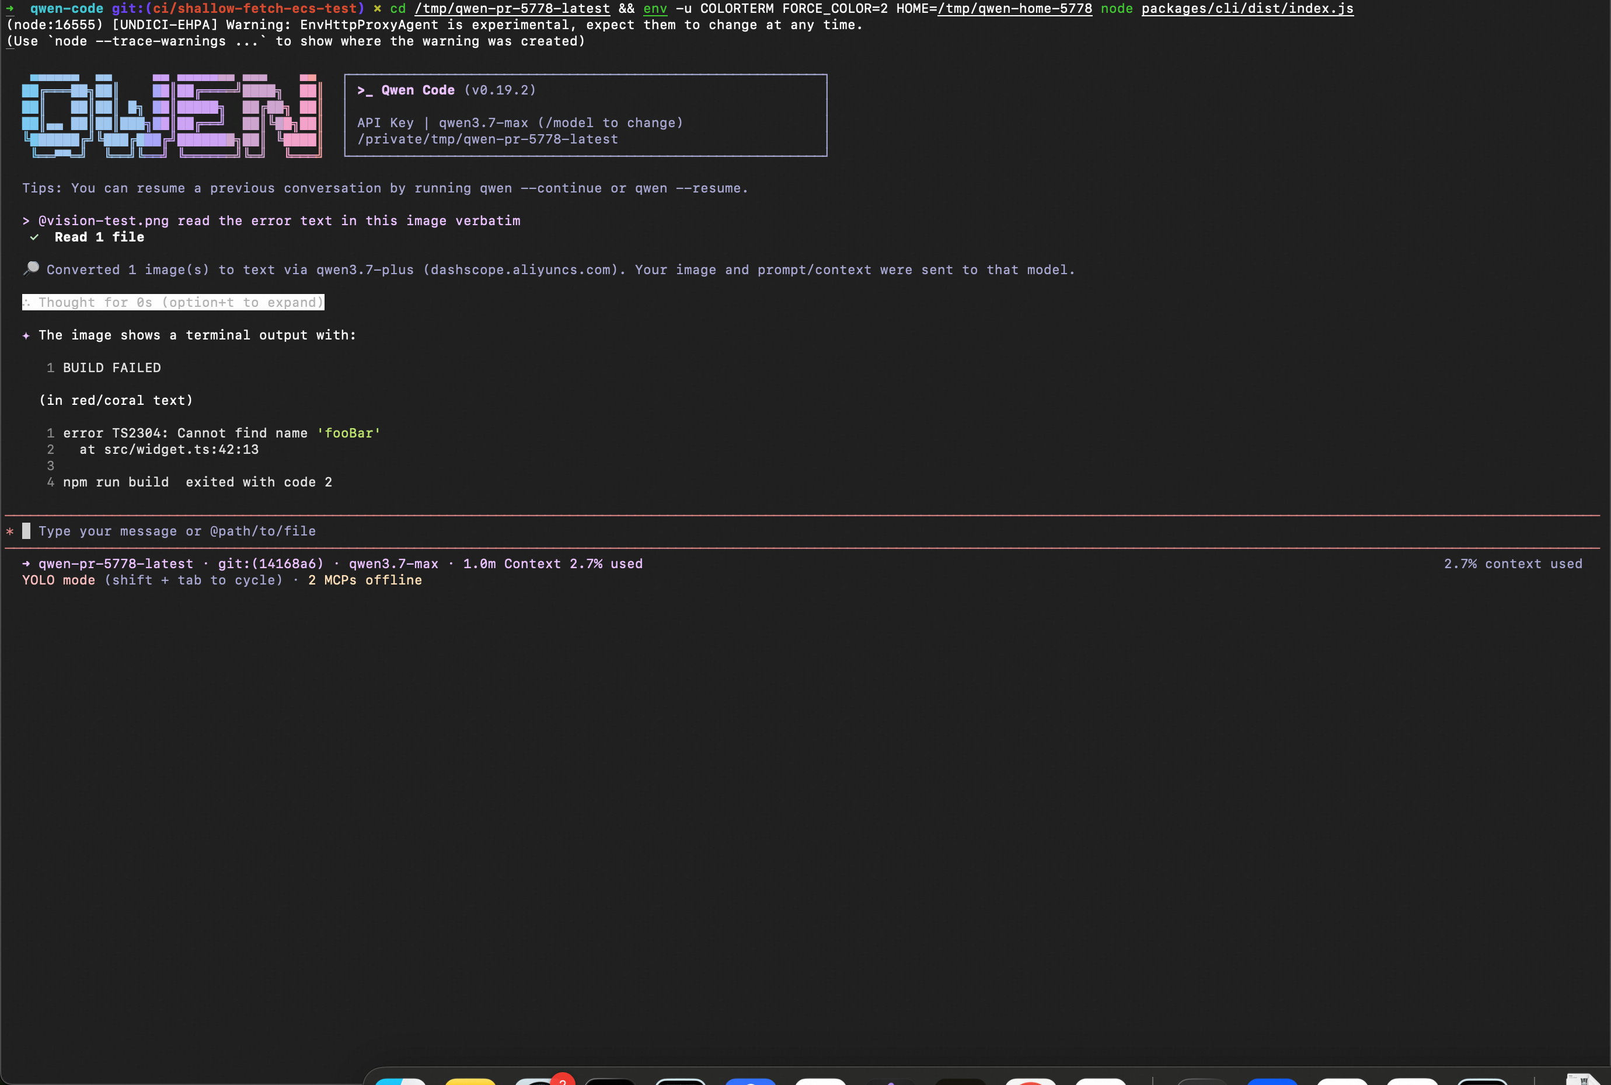Click the version text '(v0.19.2)'
The image size is (1611, 1085).
[x=500, y=90]
